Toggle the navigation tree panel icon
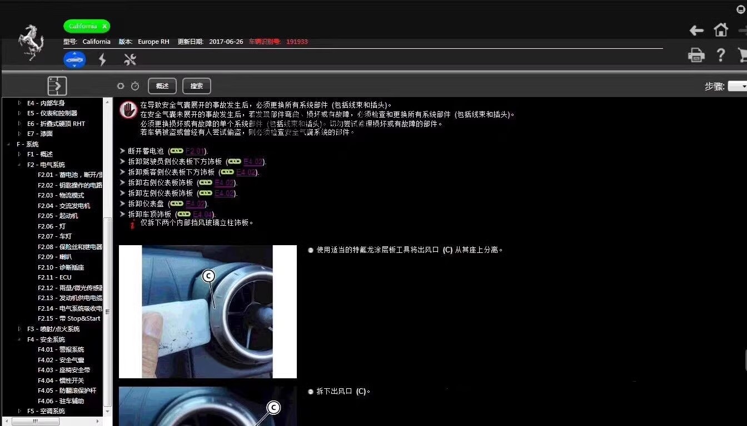 (x=57, y=86)
